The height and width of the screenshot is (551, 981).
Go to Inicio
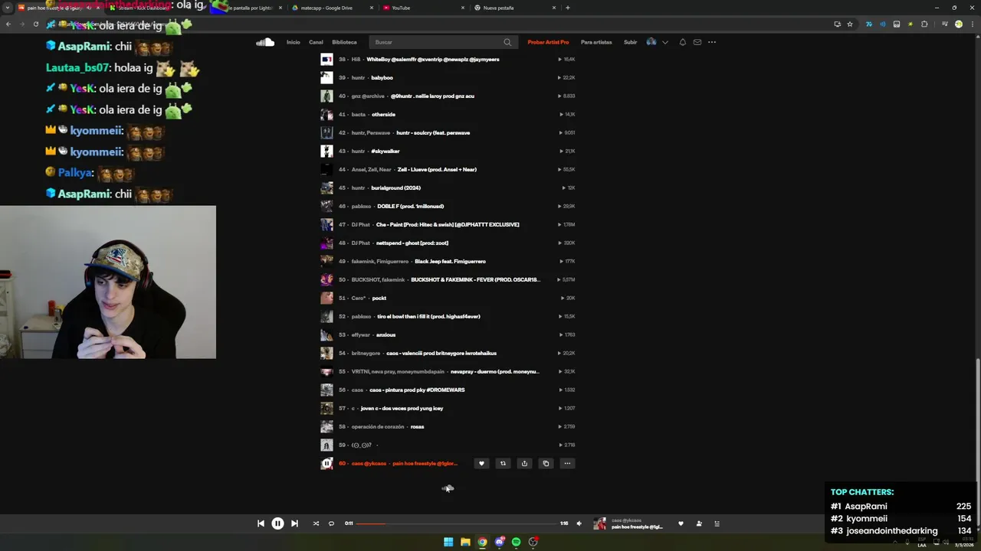tap(293, 42)
